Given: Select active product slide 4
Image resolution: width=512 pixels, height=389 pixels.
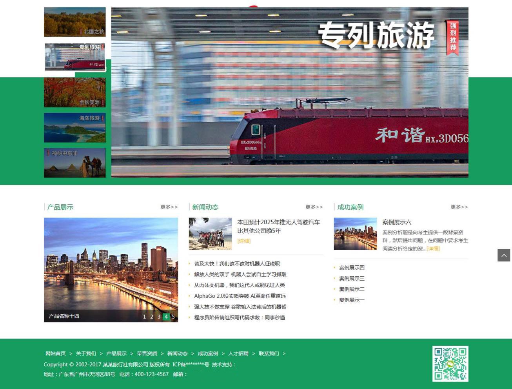Looking at the screenshot, I should click(166, 317).
